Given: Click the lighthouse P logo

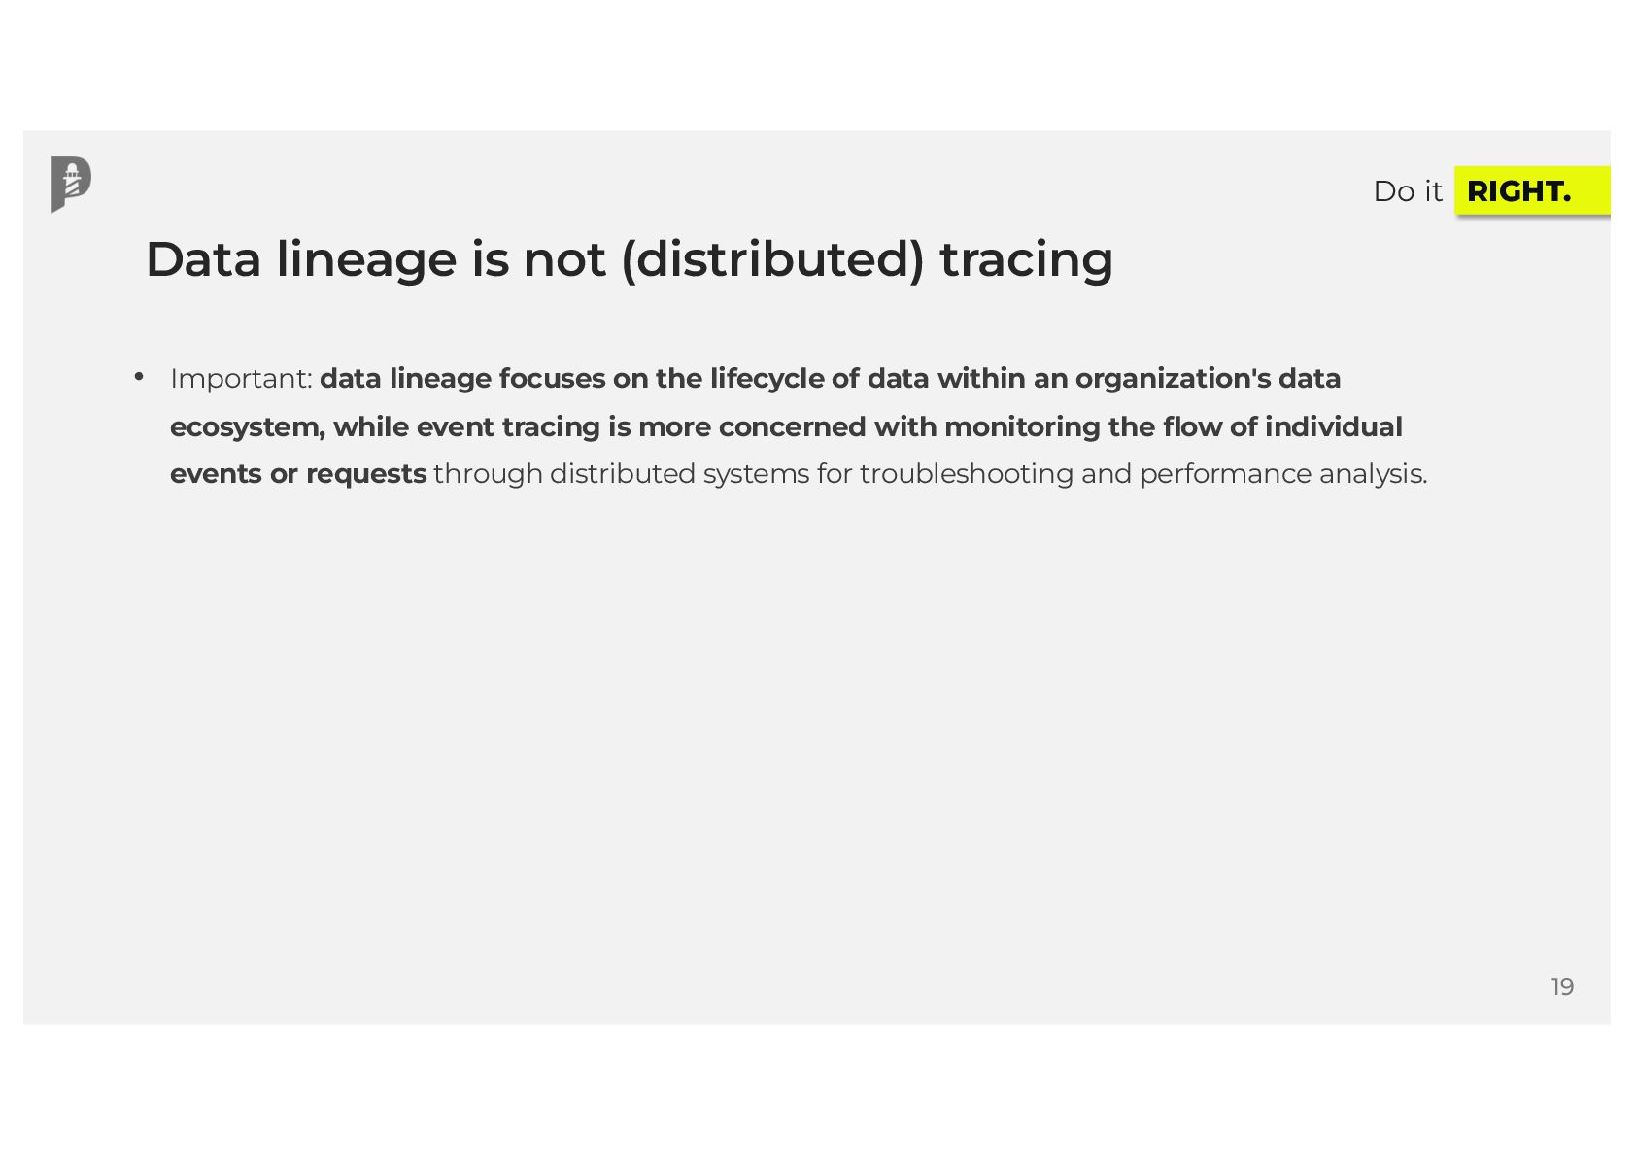Looking at the screenshot, I should [71, 184].
